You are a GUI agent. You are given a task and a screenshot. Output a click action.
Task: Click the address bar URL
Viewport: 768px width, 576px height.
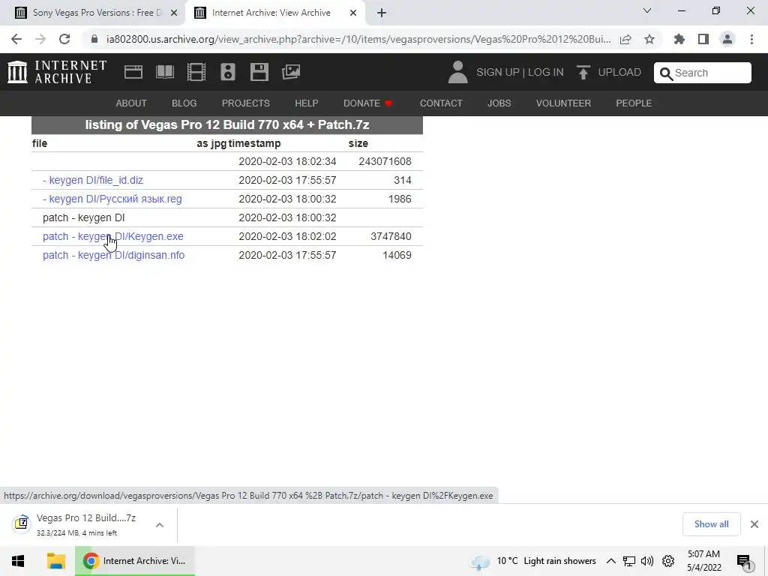(358, 39)
